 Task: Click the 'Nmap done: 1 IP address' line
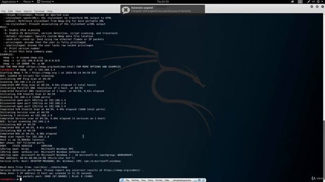(46, 173)
